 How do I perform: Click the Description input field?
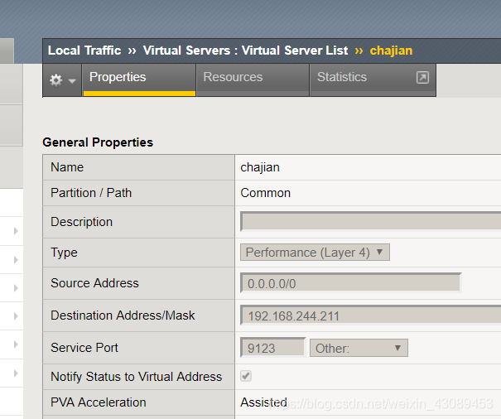[x=371, y=221]
